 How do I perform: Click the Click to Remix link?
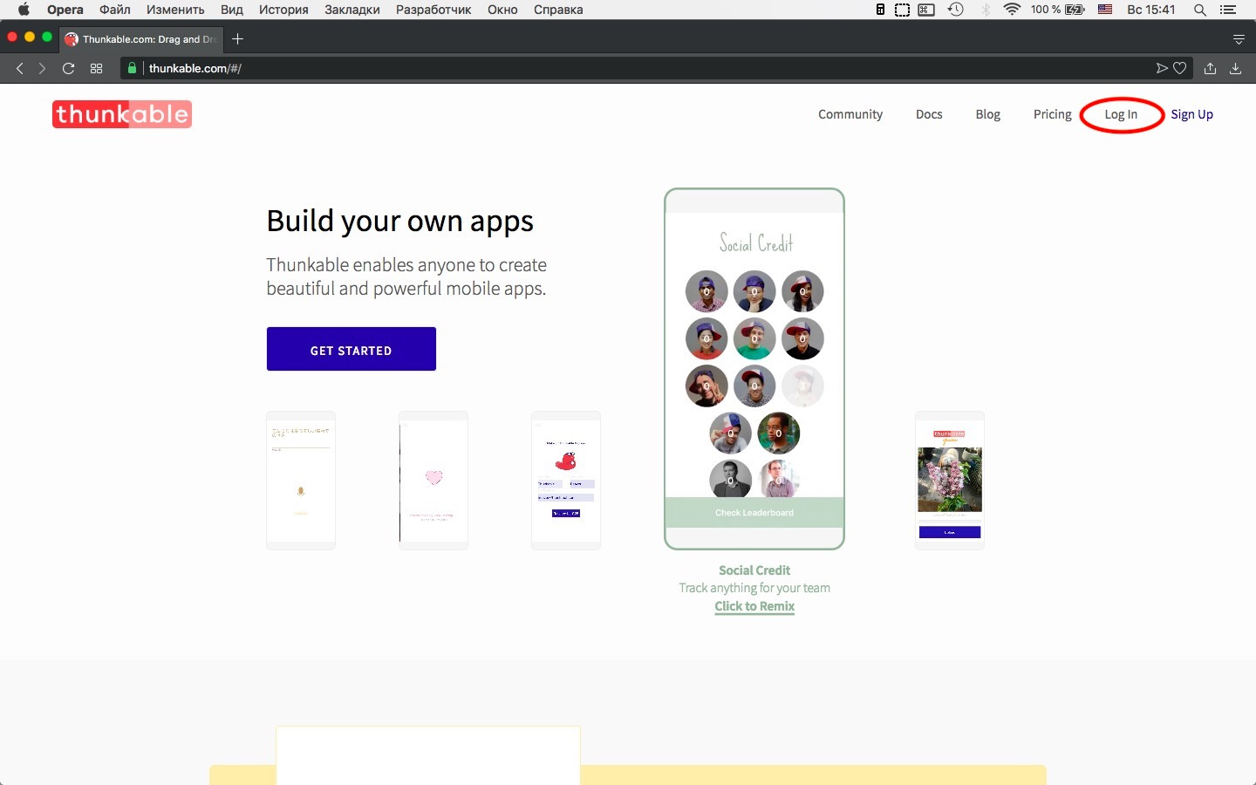[754, 606]
